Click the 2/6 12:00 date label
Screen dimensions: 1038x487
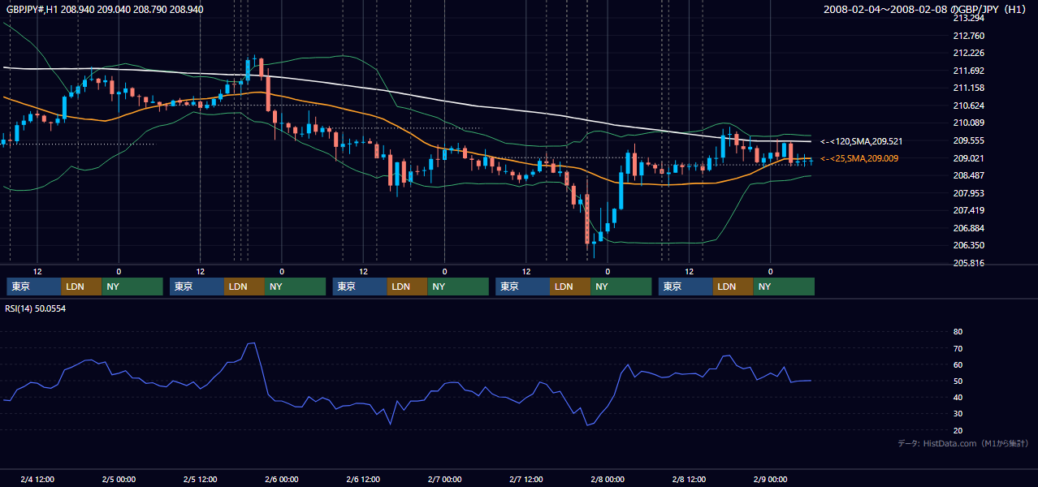tap(363, 479)
